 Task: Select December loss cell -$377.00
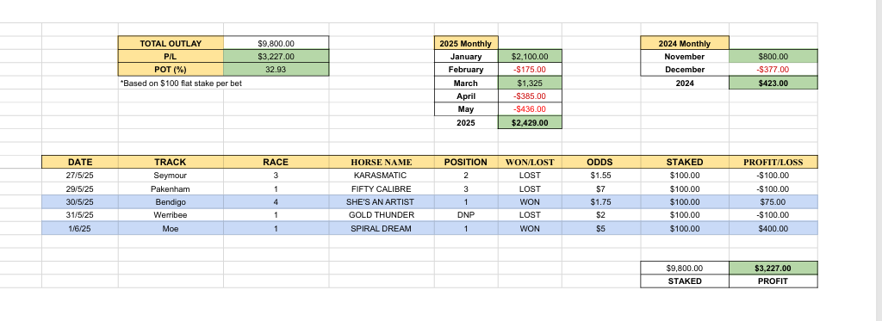click(x=773, y=70)
